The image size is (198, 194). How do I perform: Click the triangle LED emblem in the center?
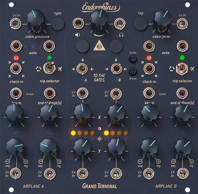tap(99, 46)
